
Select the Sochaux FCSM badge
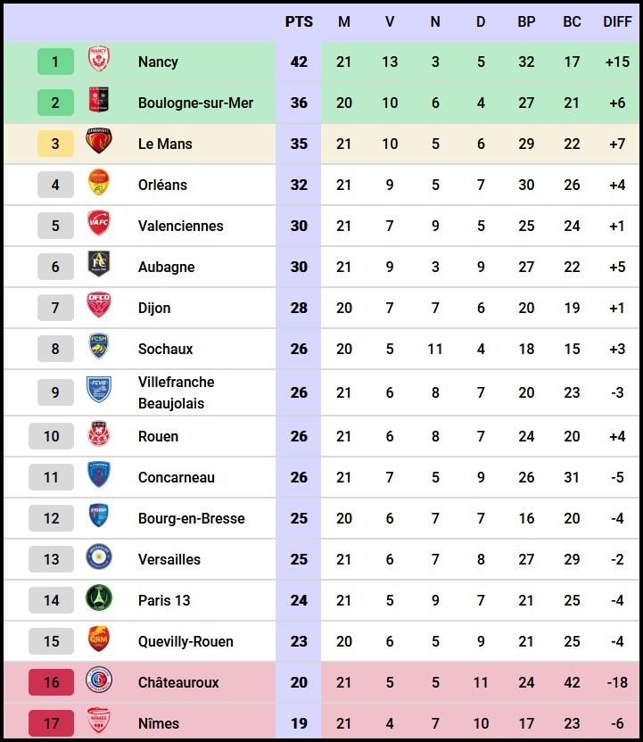(98, 349)
